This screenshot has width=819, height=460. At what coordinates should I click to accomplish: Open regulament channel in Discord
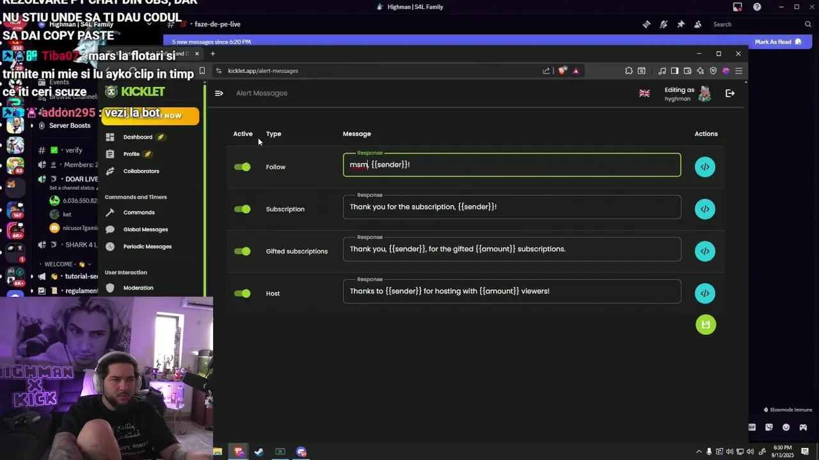tap(67, 291)
